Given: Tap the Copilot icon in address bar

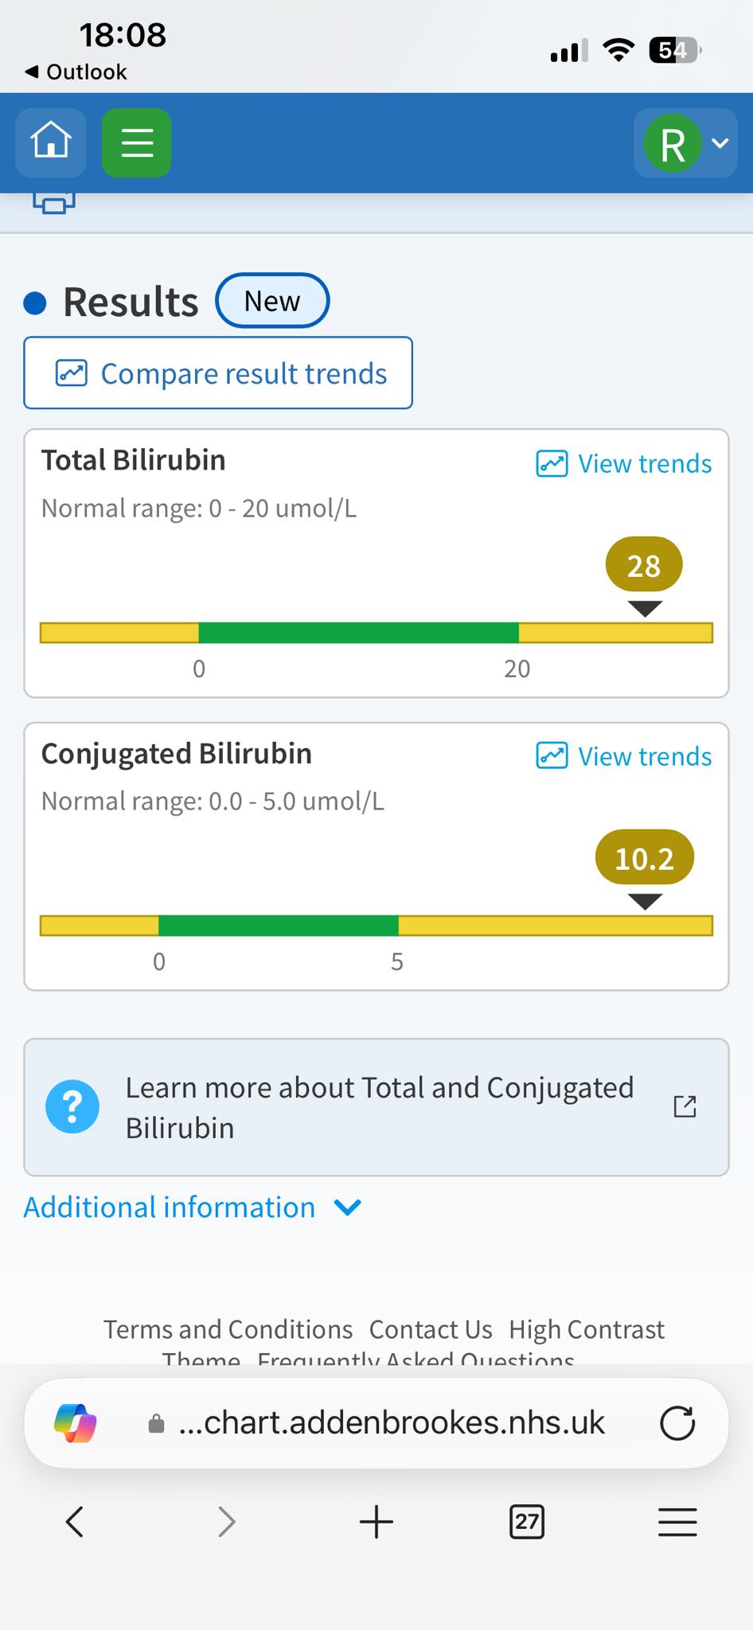Looking at the screenshot, I should tap(76, 1423).
